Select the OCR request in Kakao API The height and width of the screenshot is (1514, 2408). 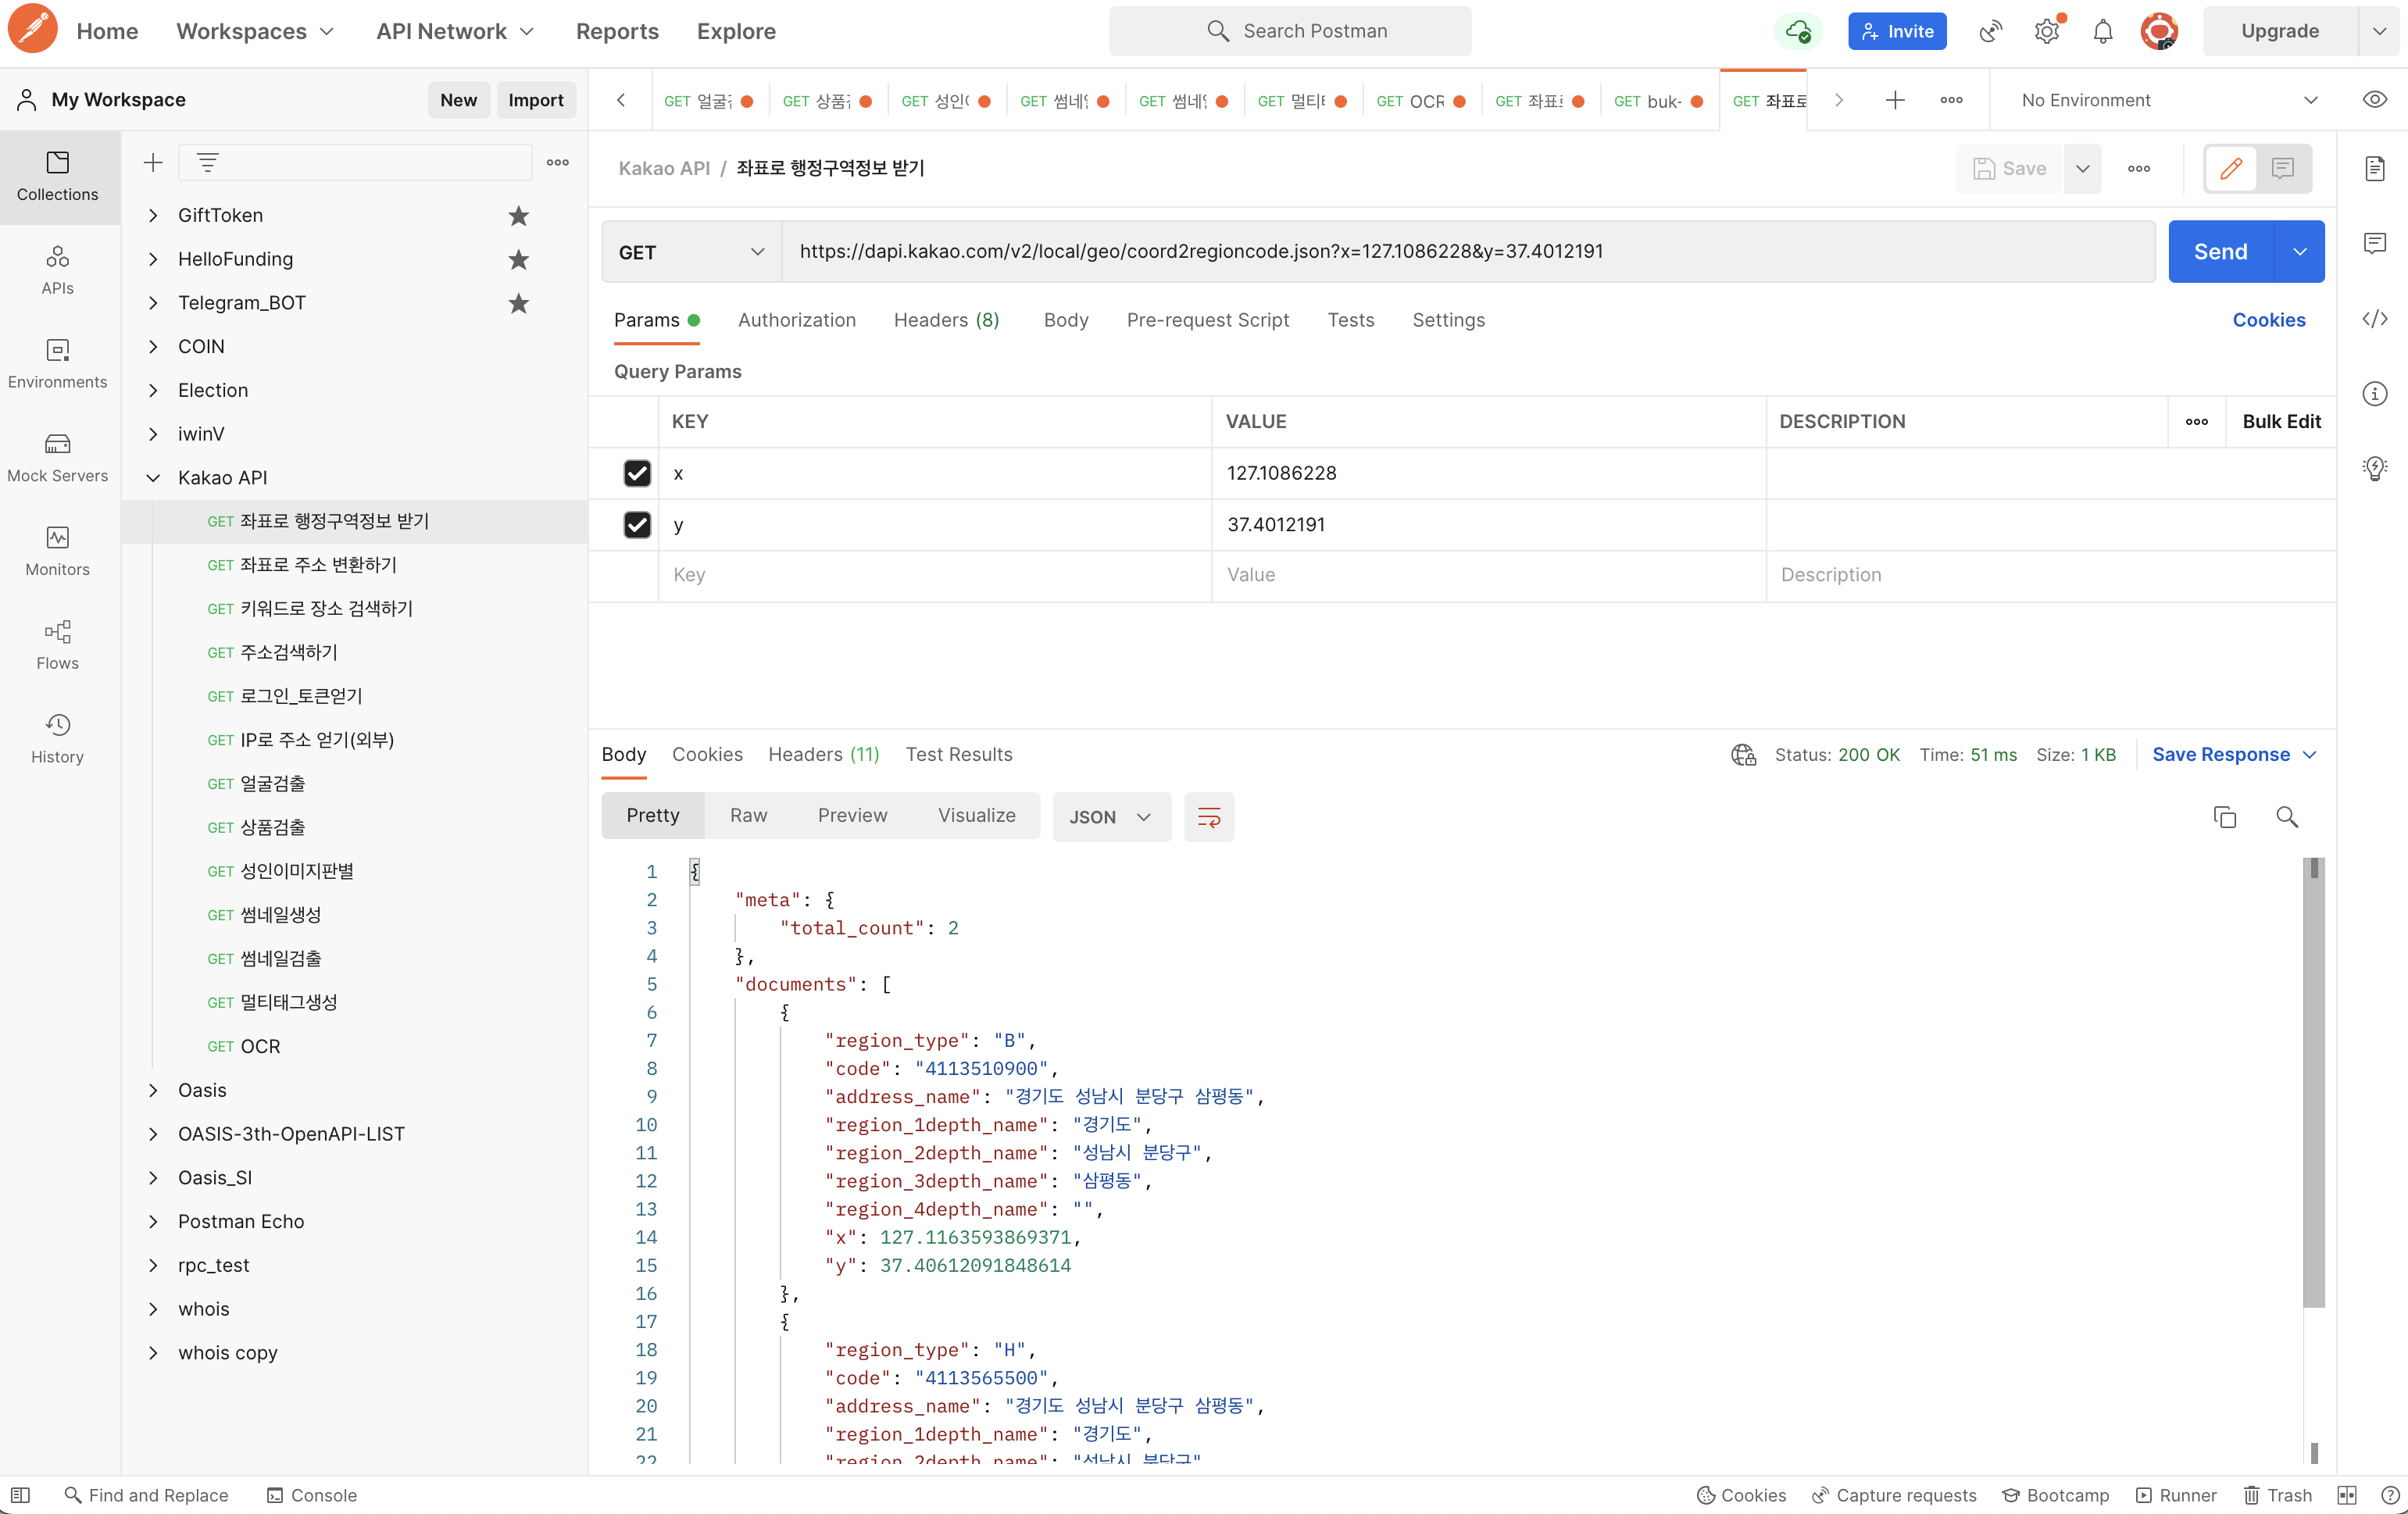tap(260, 1047)
